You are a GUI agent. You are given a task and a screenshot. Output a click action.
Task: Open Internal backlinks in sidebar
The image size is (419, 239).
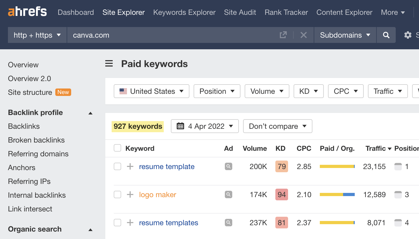37,195
